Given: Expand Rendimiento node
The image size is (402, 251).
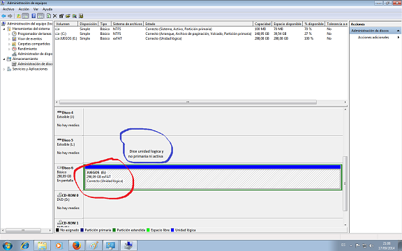Looking at the screenshot, I should pos(9,49).
